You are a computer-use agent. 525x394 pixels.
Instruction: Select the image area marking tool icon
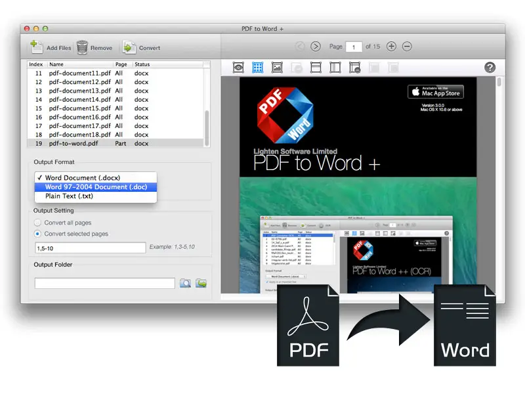point(277,68)
